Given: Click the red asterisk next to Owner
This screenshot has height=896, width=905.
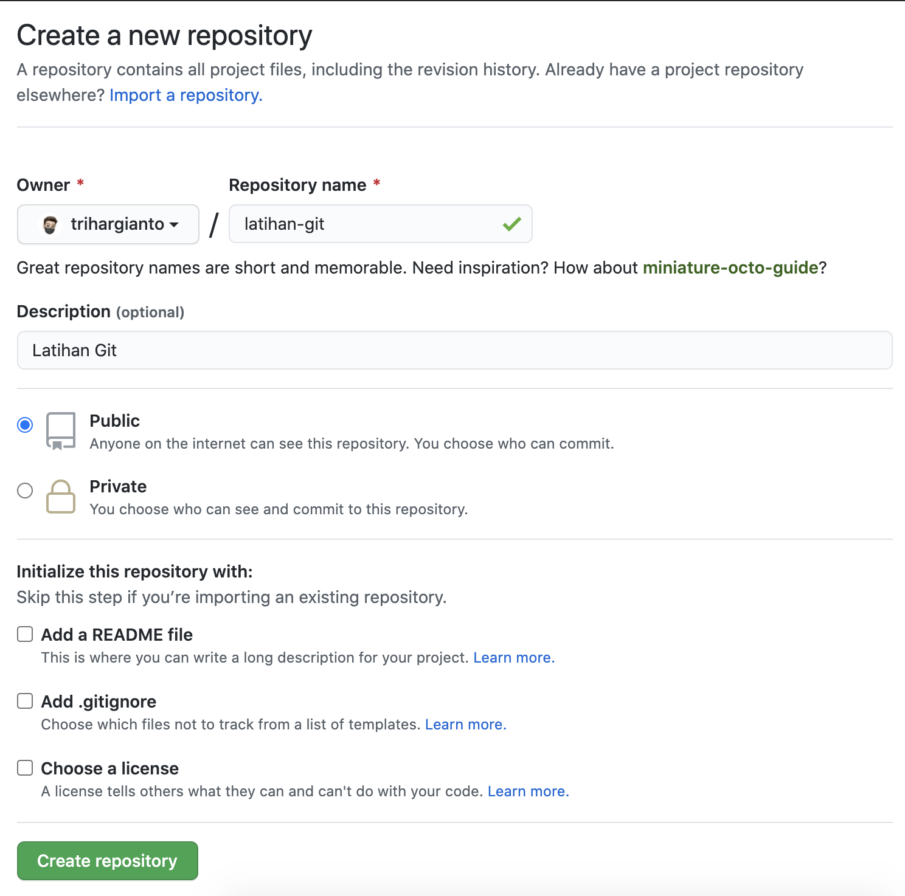Looking at the screenshot, I should [80, 181].
